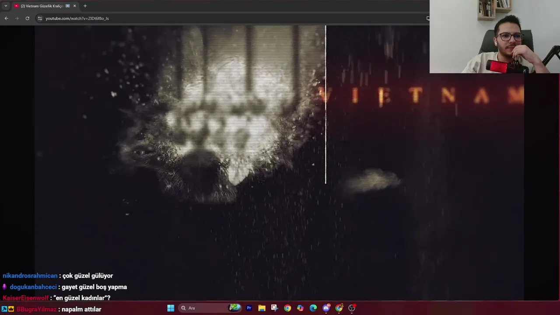This screenshot has height=315, width=560.
Task: Open site information icon in address bar
Action: tap(40, 18)
